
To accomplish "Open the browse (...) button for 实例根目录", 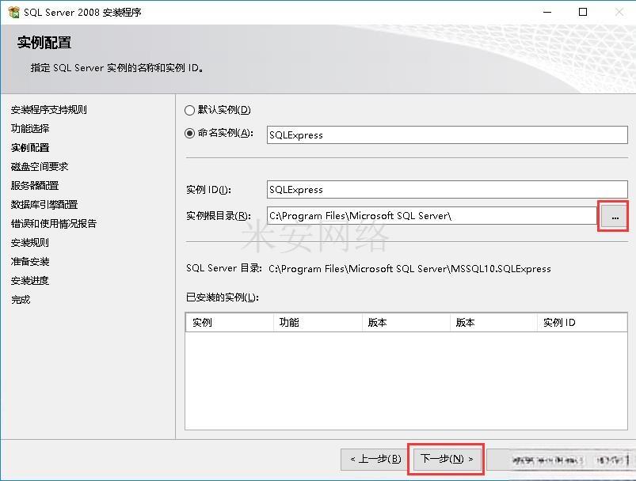I will (x=615, y=218).
